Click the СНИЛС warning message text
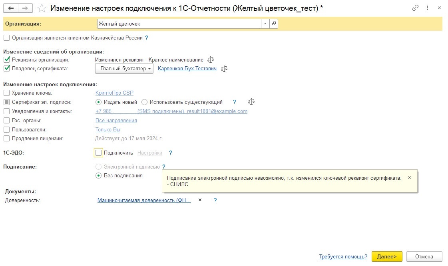 point(284,181)
